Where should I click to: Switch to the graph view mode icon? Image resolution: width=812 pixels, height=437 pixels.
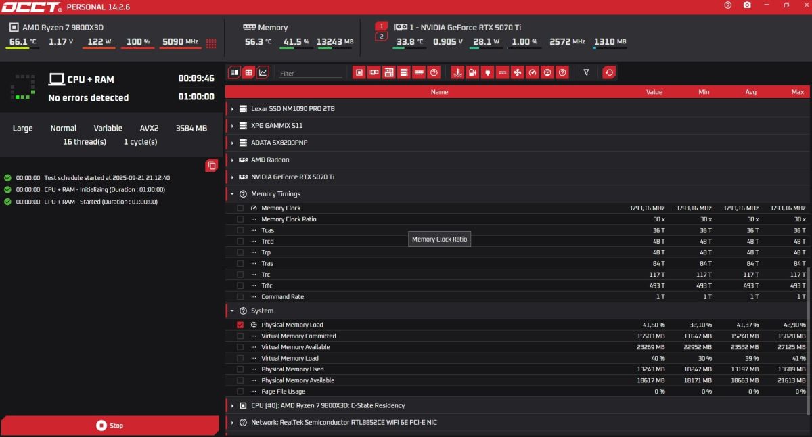point(263,72)
